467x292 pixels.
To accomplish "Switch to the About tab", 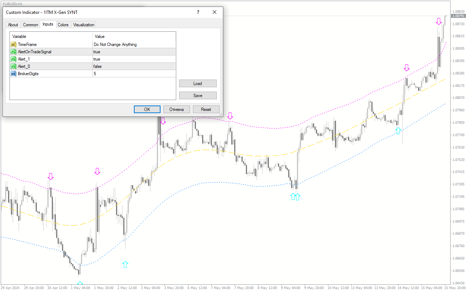I will pyautogui.click(x=13, y=25).
